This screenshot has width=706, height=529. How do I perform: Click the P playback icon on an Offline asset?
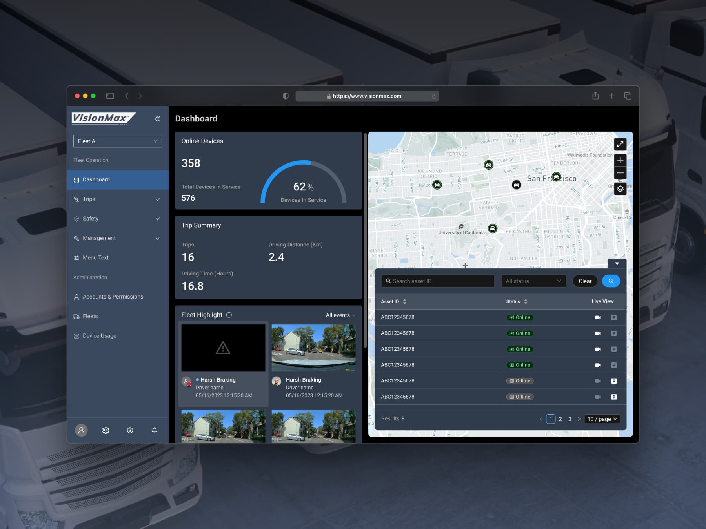pyautogui.click(x=614, y=380)
